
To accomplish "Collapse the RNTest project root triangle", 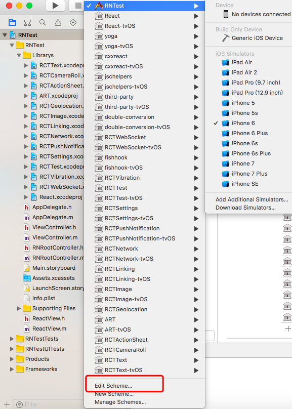I will pyautogui.click(x=5, y=35).
